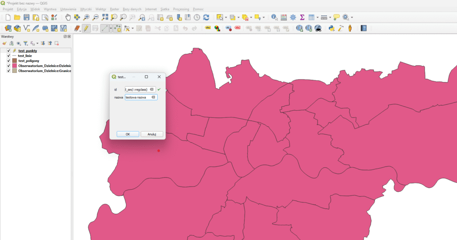Click the Zoom In magnifier icon
Screen dimensions: 457x240
86,17
